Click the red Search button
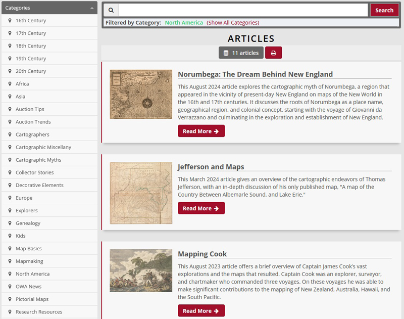 pos(384,10)
